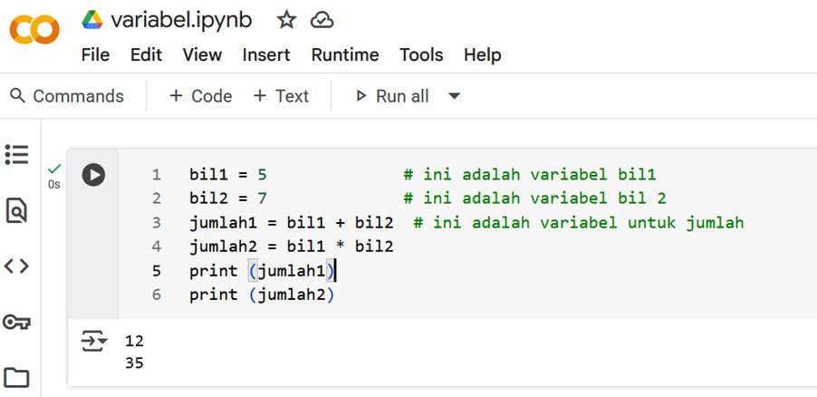Rename the notebook title variabel.ipynb
817x397 pixels.
(x=181, y=20)
